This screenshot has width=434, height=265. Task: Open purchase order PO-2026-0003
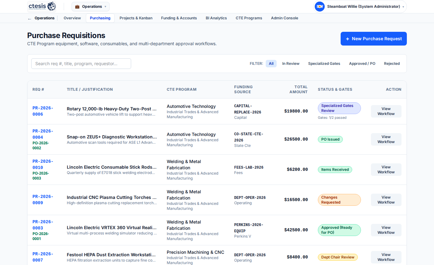(41, 176)
